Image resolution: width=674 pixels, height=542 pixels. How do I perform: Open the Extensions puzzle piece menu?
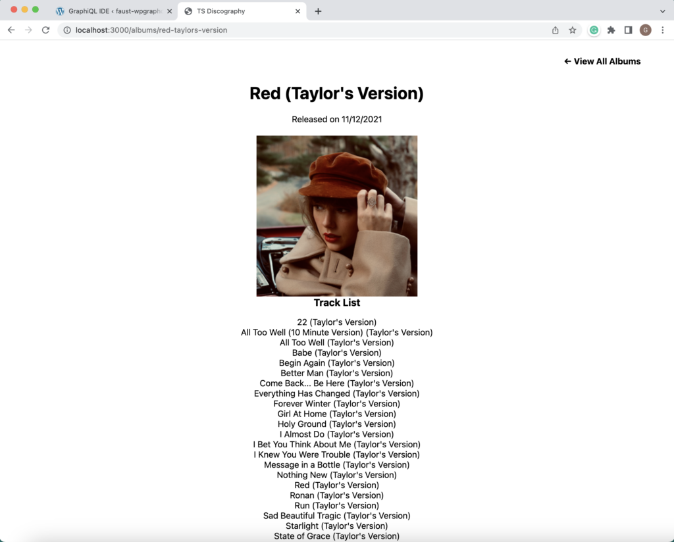tap(611, 30)
